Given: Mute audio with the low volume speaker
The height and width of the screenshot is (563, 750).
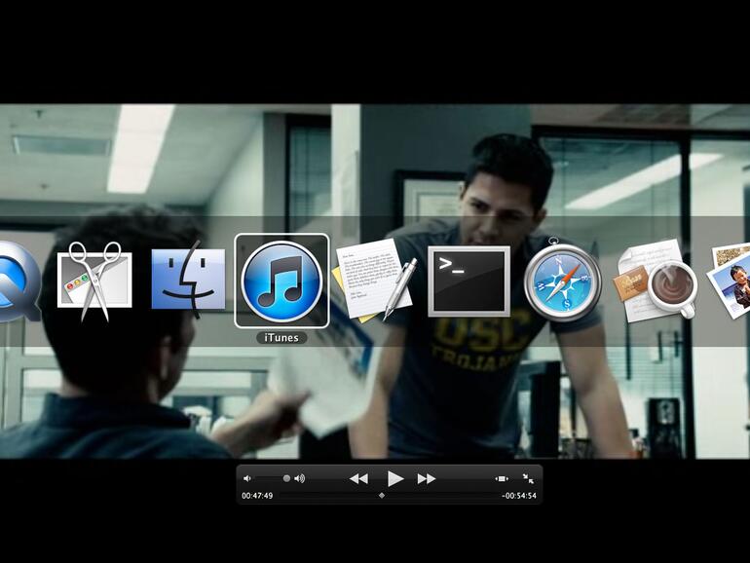Looking at the screenshot, I should (x=247, y=478).
